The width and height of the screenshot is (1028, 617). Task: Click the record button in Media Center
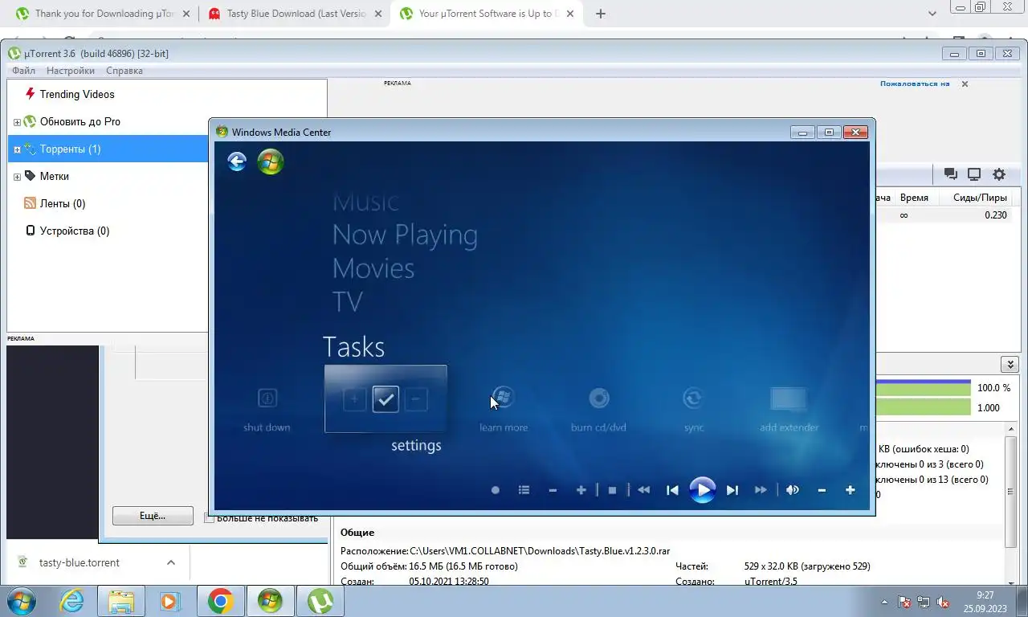click(x=496, y=490)
